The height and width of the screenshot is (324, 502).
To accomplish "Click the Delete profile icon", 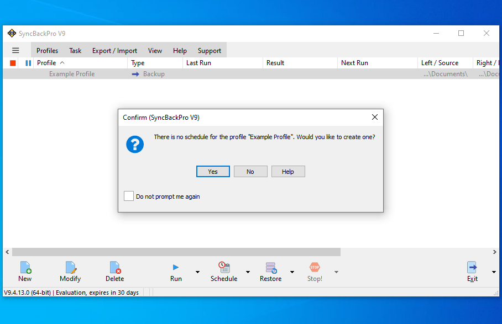I will [x=114, y=268].
